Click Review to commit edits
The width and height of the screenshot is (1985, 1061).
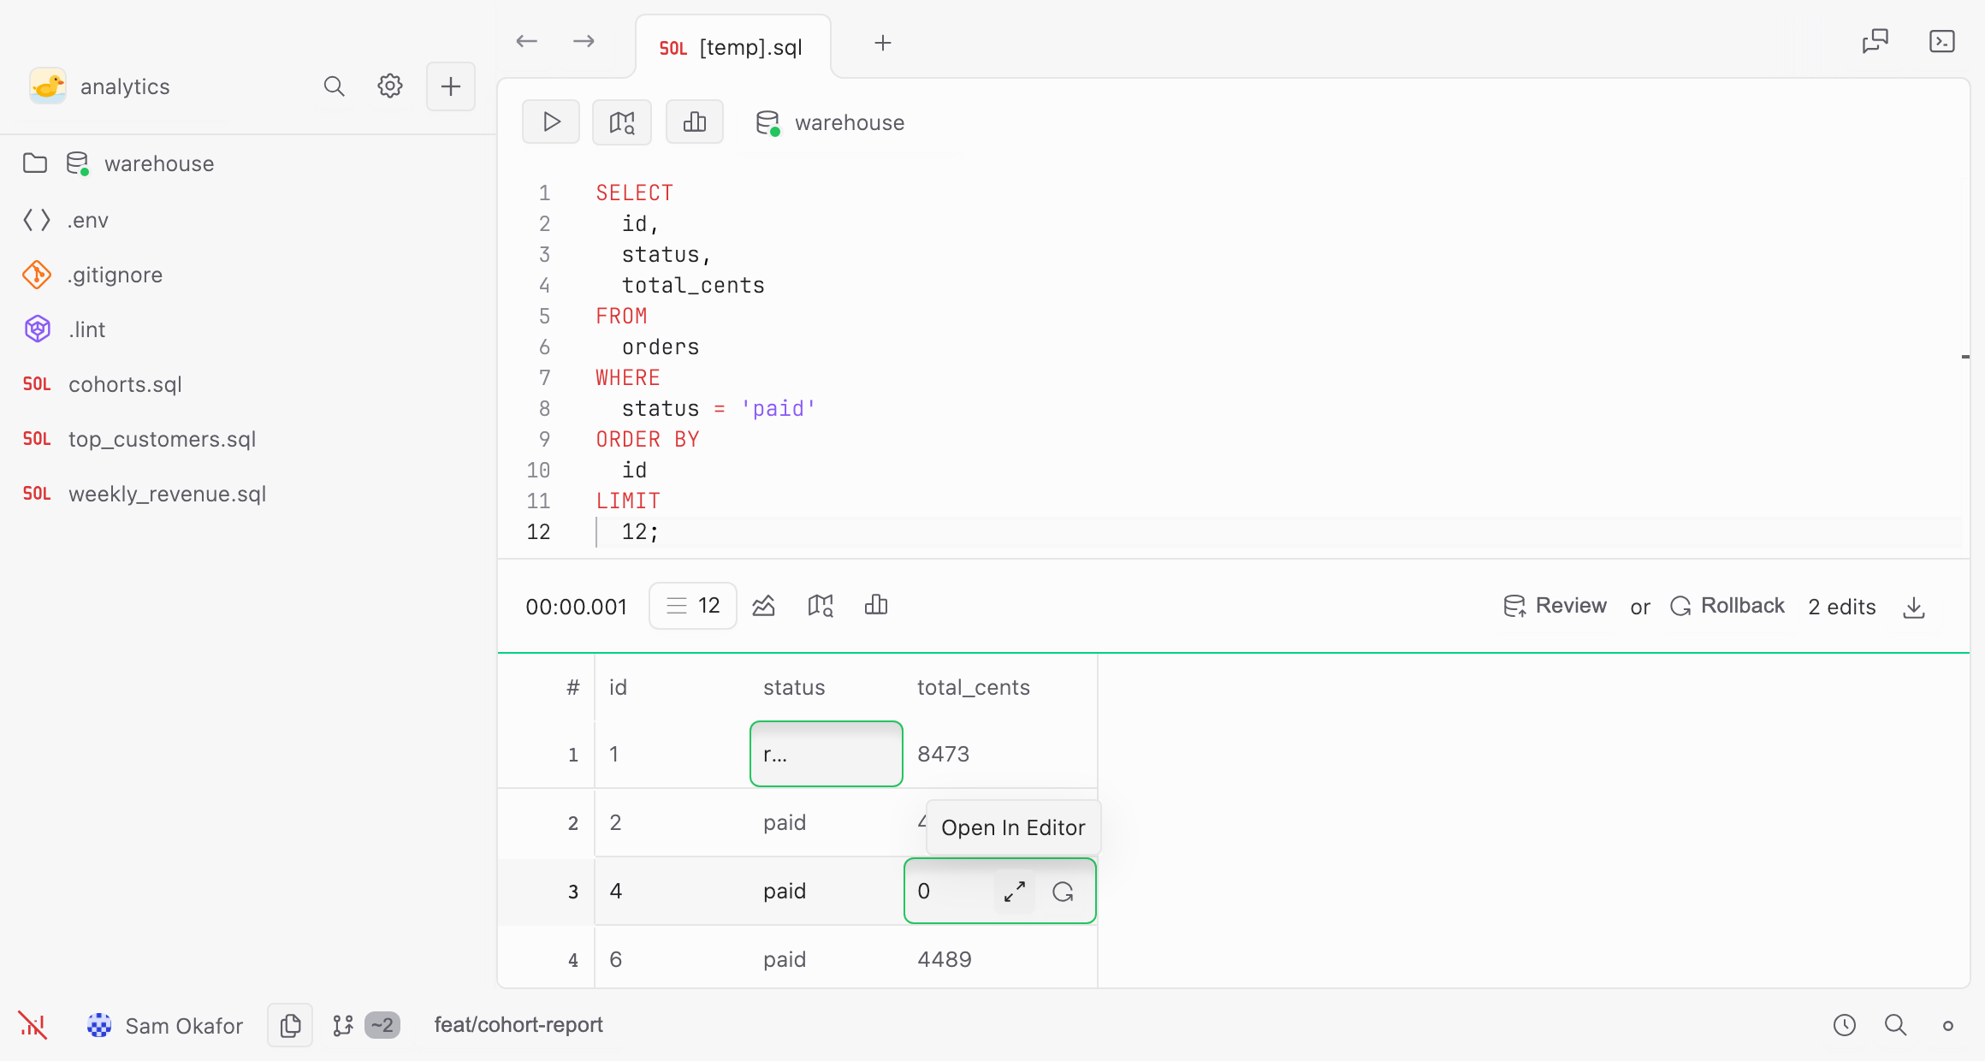[x=1555, y=606]
